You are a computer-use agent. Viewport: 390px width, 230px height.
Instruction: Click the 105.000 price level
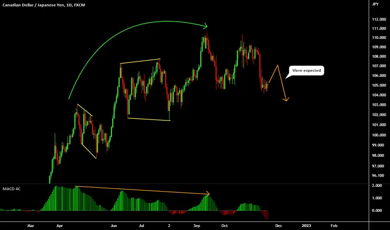pyautogui.click(x=379, y=85)
